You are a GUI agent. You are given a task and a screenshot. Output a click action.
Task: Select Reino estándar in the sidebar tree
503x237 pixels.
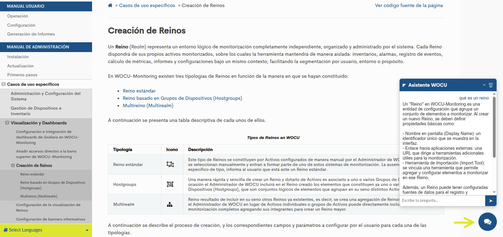[x=32, y=174]
